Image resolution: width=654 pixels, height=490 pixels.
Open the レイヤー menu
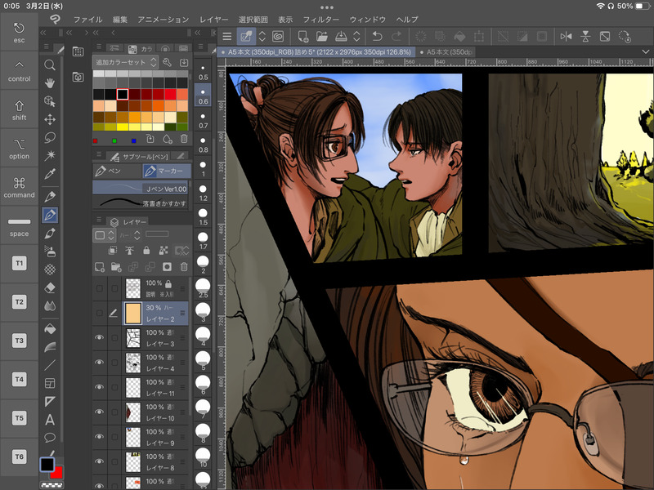pos(213,20)
